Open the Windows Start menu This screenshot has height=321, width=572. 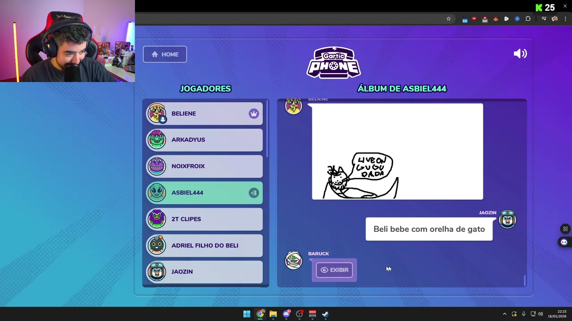247,314
